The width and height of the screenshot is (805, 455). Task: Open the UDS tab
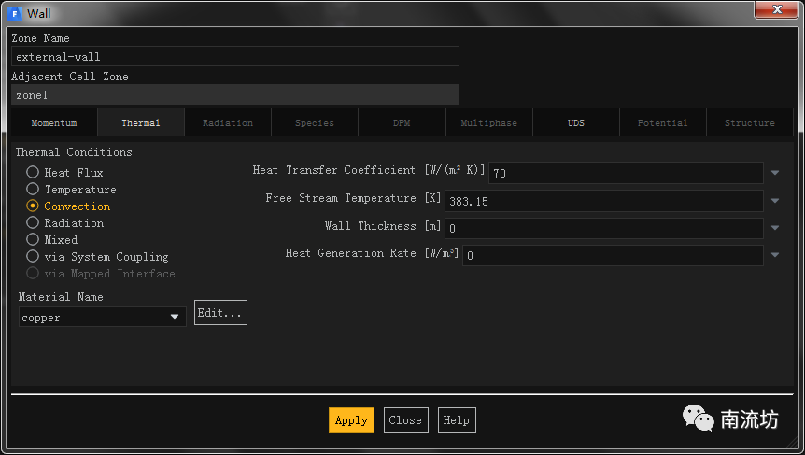576,123
